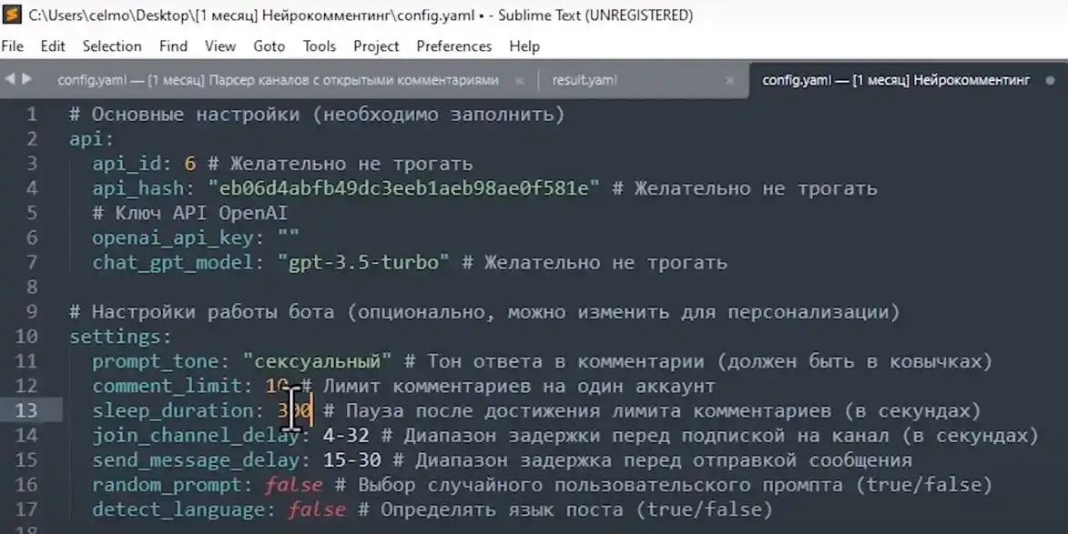
Task: Close the Парсер каналов tab
Action: coord(519,80)
